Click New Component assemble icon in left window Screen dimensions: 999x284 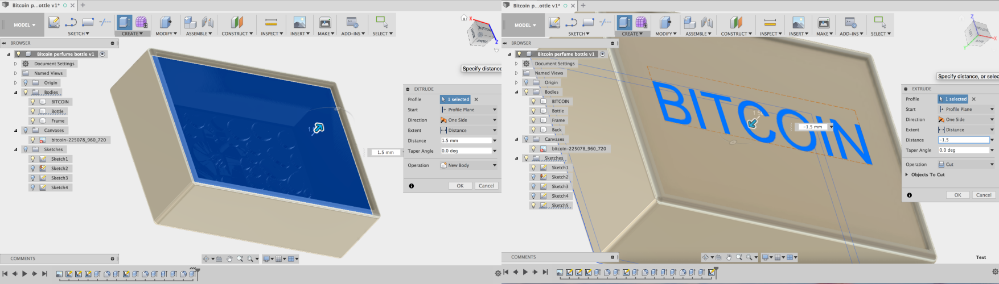191,22
